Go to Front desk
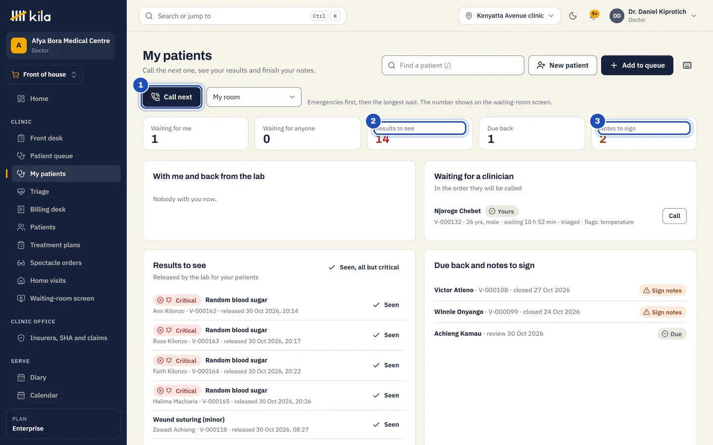The width and height of the screenshot is (713, 445). (x=65, y=138)
